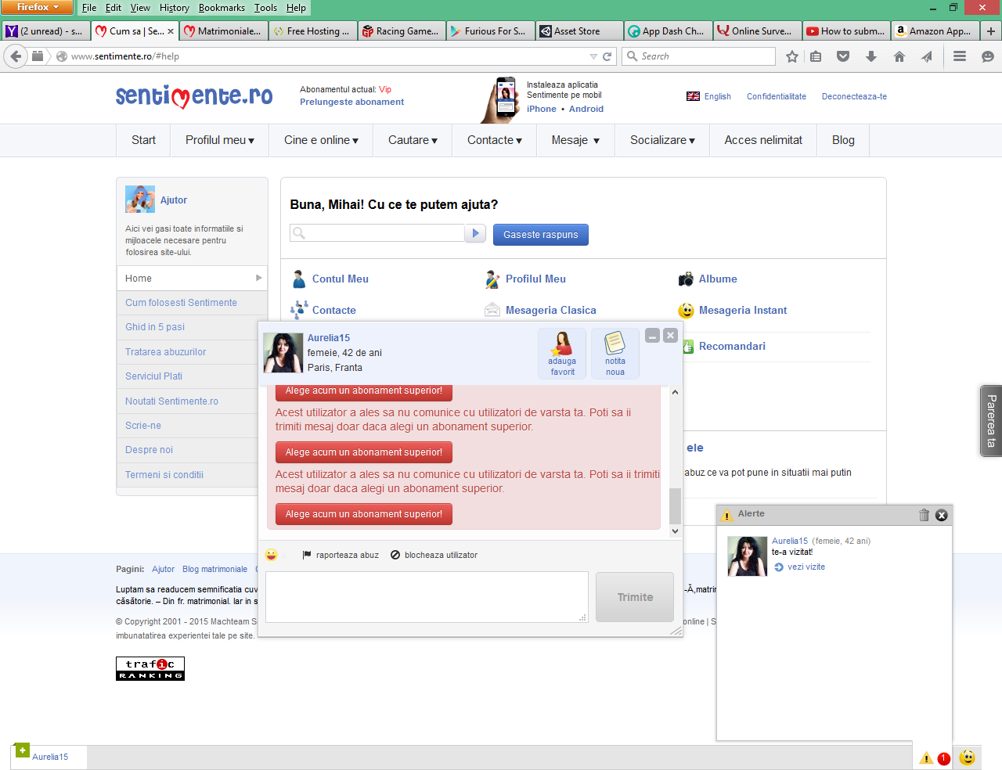Switch to the Amazon App tab

(x=935, y=31)
